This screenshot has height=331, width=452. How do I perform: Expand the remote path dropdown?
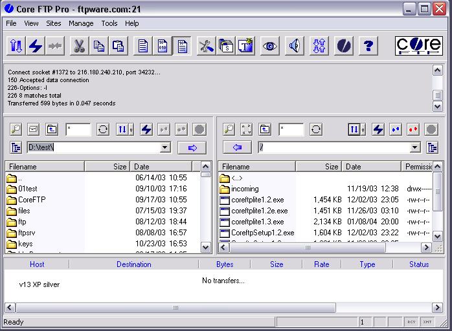click(415, 147)
